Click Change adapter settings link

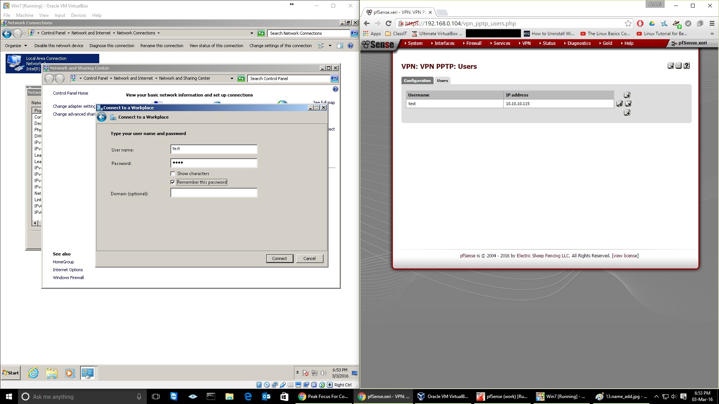pos(74,106)
